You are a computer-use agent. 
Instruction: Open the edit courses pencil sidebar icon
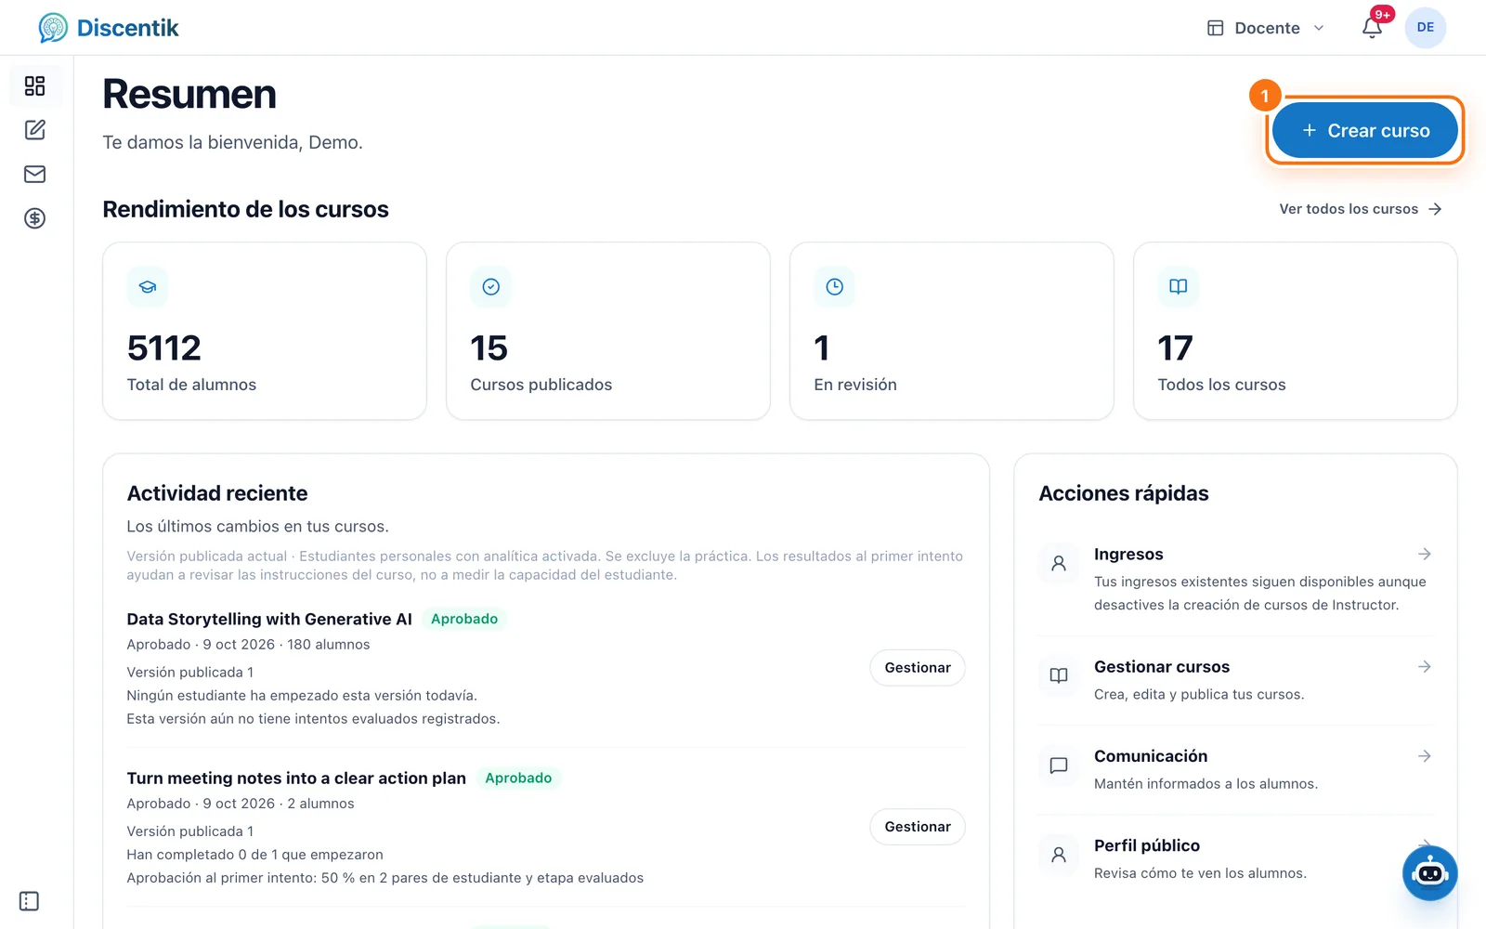[35, 130]
